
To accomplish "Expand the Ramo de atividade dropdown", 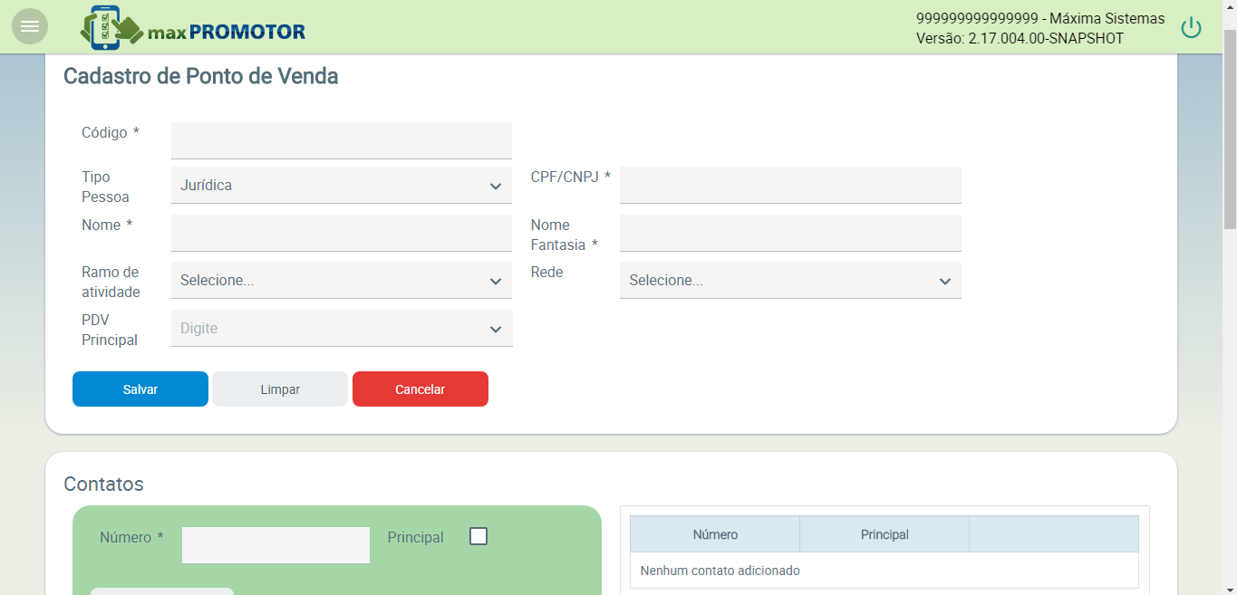I will (x=342, y=280).
